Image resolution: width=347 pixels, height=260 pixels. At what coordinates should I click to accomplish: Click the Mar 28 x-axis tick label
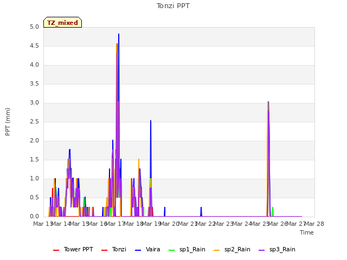click(314, 224)
